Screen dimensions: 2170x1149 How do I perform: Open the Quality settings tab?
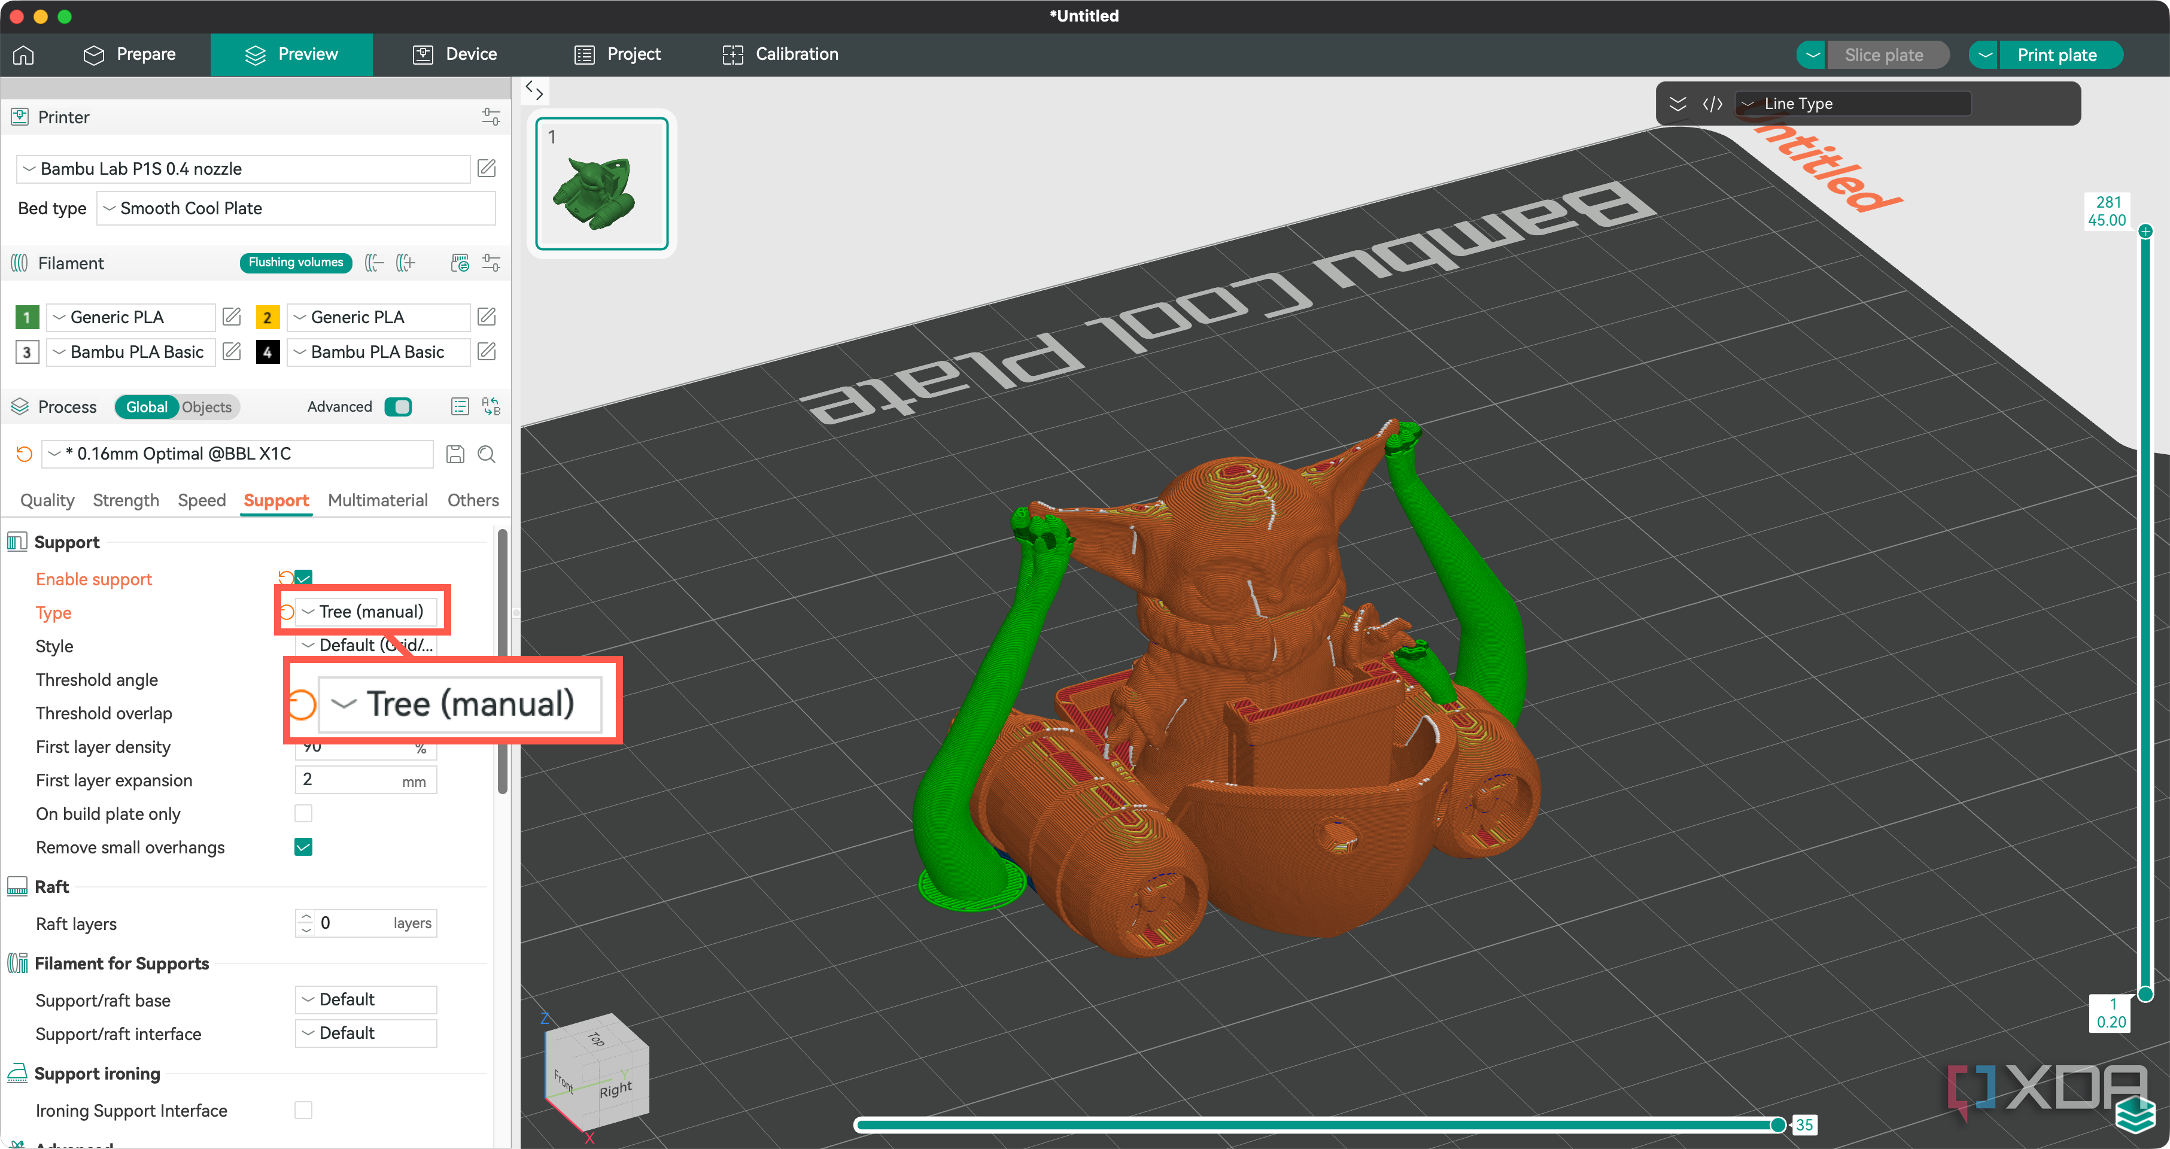click(x=47, y=500)
